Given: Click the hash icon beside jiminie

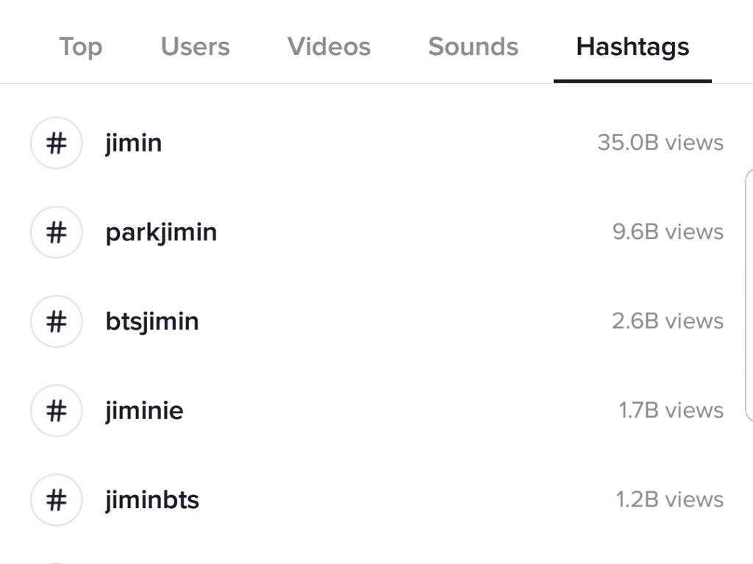Looking at the screenshot, I should pyautogui.click(x=56, y=410).
